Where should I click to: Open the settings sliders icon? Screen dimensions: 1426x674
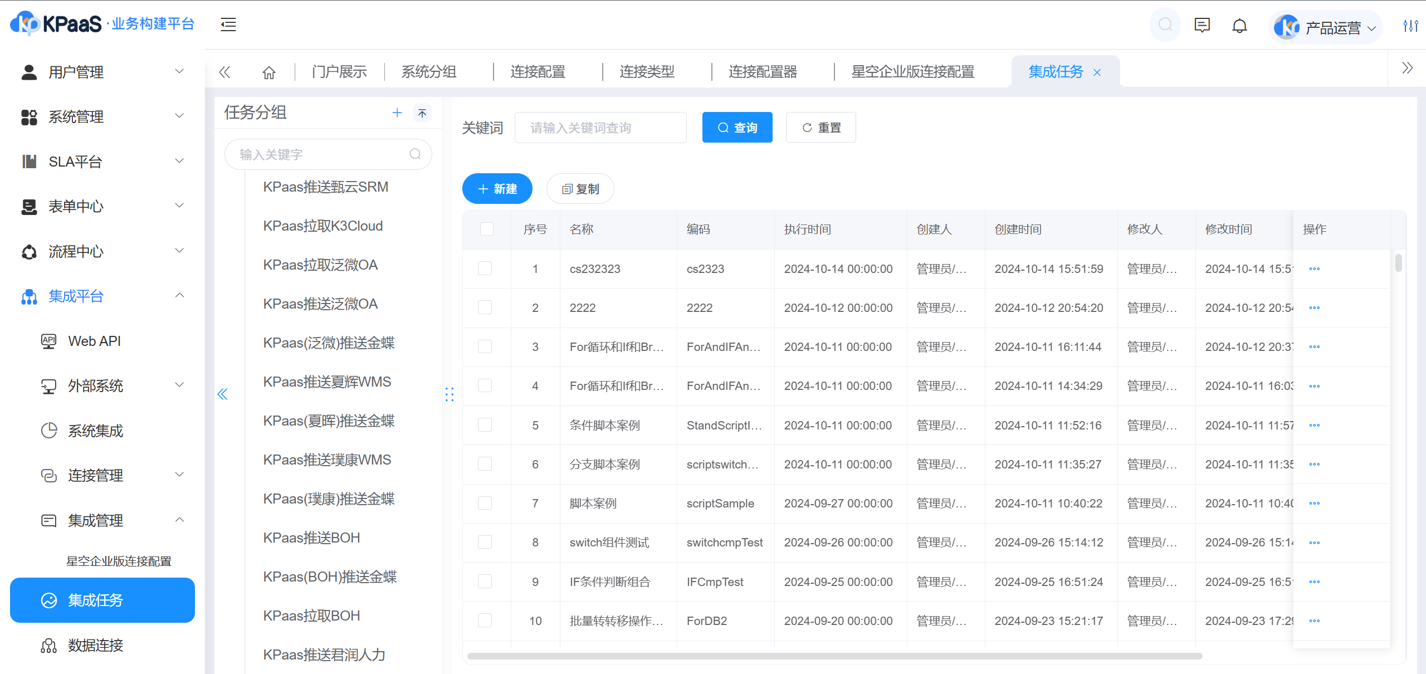[1410, 26]
